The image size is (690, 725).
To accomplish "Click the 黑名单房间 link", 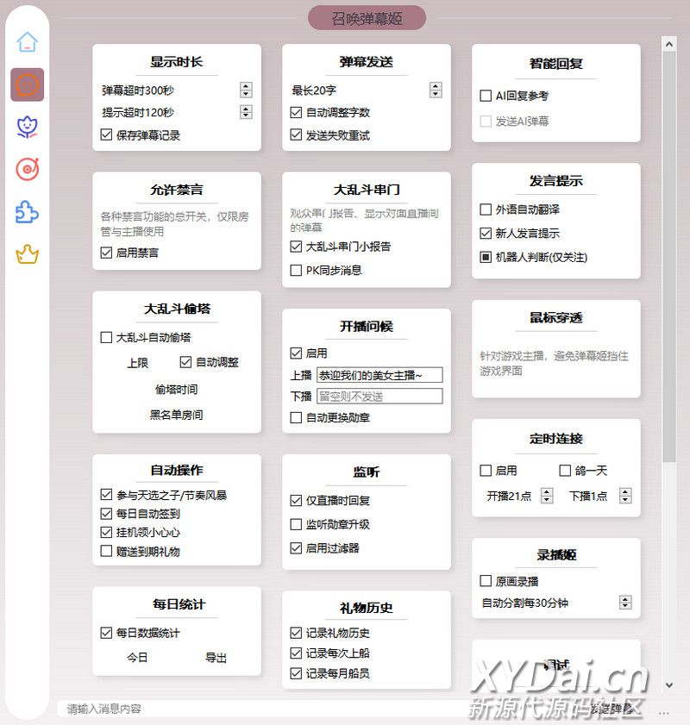I will [x=176, y=415].
